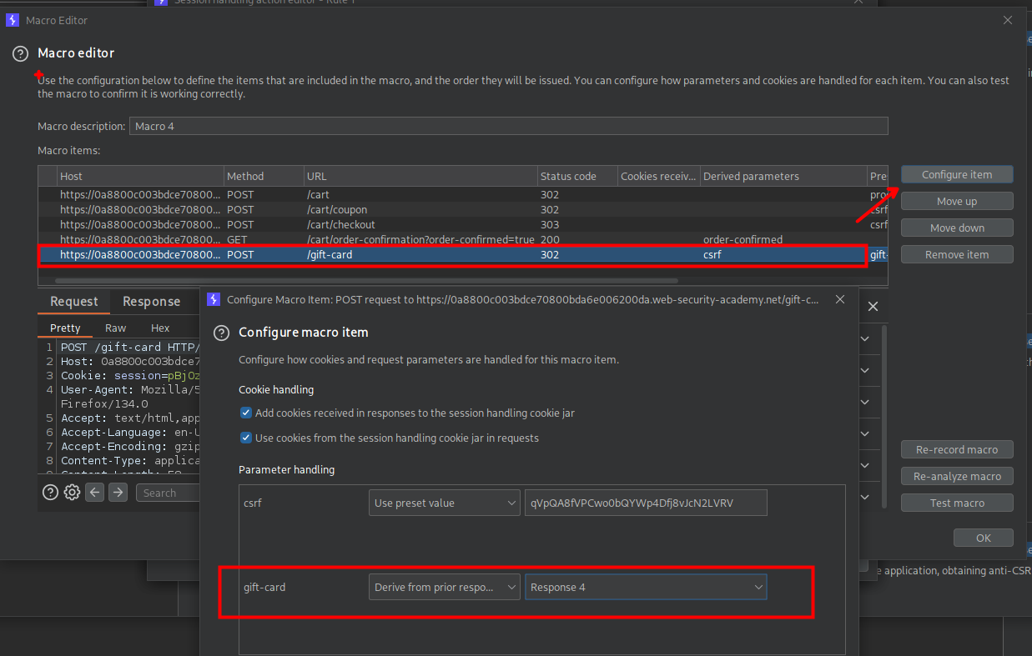The width and height of the screenshot is (1032, 656).
Task: Uncheck Add cookies received in responses
Action: tap(246, 413)
